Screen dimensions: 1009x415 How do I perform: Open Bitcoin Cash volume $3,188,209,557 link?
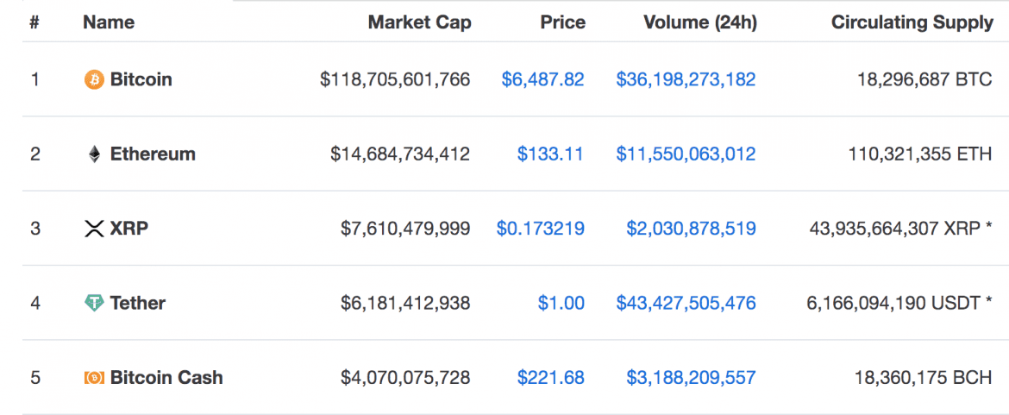pyautogui.click(x=691, y=378)
